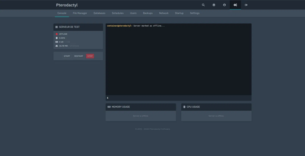Click the Pterodactyl logo title
The width and height of the screenshot is (305, 156).
click(x=67, y=5)
